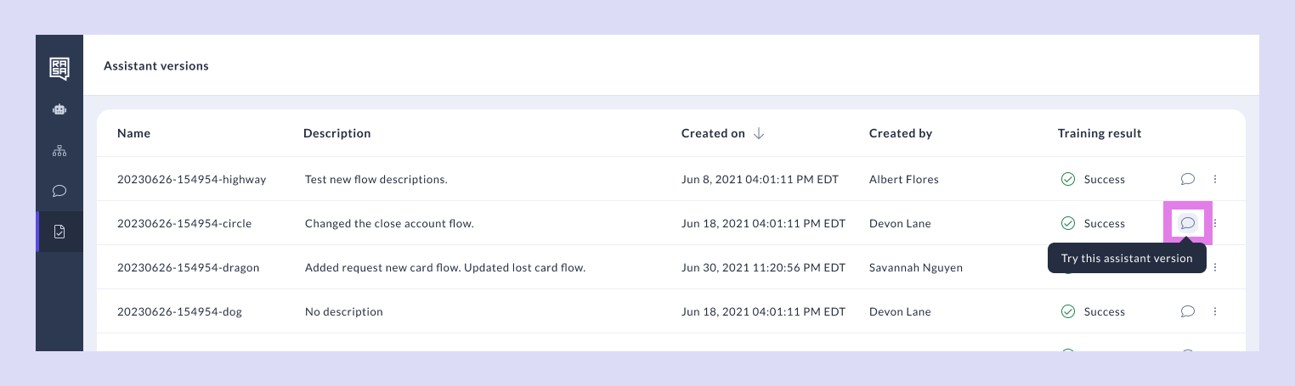This screenshot has width=1295, height=386.
Task: Click the Name column header
Action: pos(133,133)
